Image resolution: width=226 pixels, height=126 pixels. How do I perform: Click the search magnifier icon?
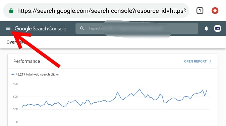pyautogui.click(x=82, y=28)
